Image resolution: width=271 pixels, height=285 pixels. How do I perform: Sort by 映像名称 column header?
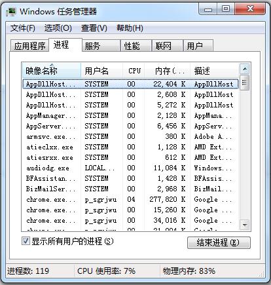pos(52,71)
